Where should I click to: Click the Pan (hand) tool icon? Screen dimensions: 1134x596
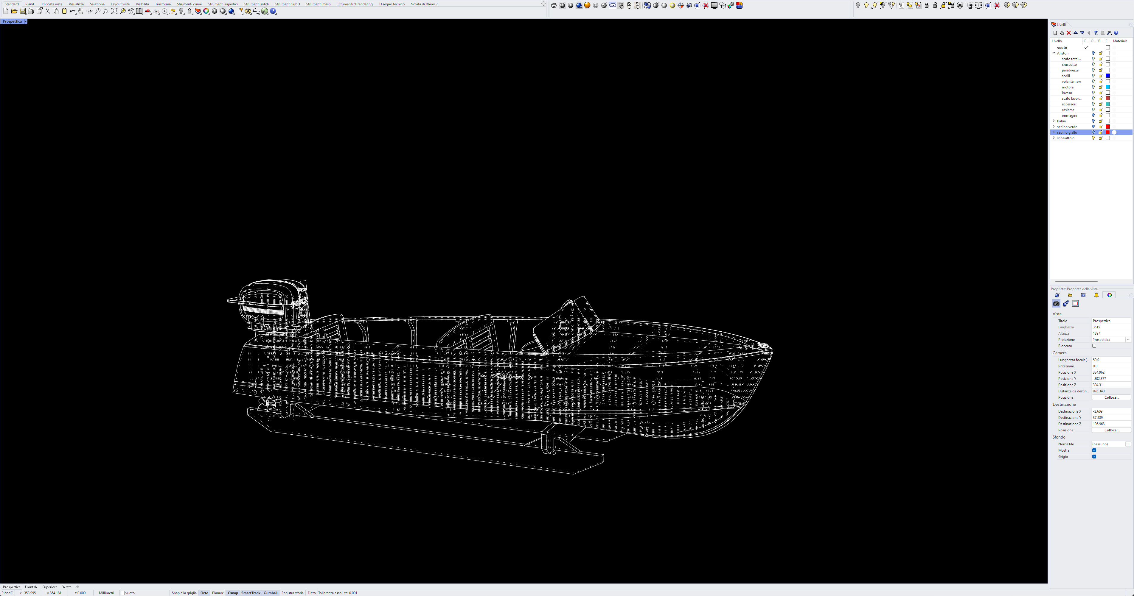[x=80, y=11]
